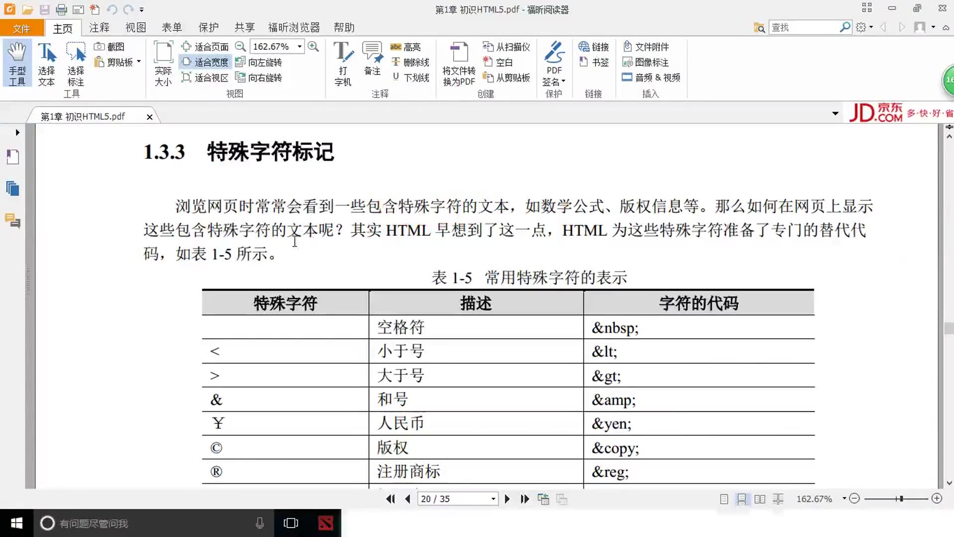954x537 pixels.
Task: Zoom out using the status bar minus button
Action: [x=855, y=498]
